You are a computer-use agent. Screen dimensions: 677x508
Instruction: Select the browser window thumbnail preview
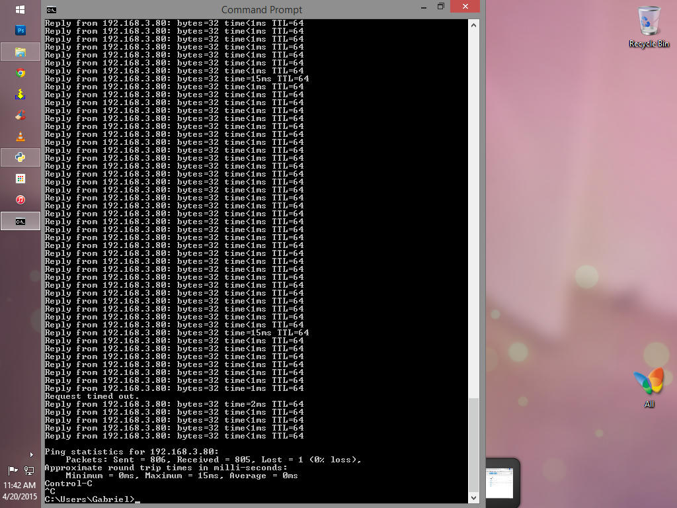click(x=500, y=483)
